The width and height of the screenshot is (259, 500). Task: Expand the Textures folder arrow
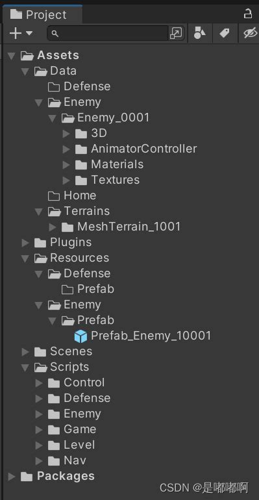(x=66, y=181)
